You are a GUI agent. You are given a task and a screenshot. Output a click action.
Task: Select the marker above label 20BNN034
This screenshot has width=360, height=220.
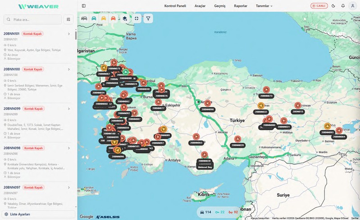point(99,87)
